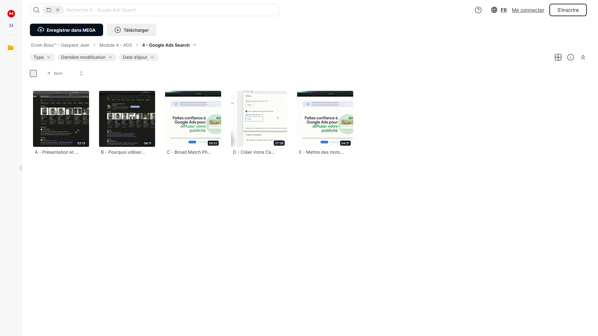
Task: Tick the select-all checkbox
Action: [x=33, y=73]
